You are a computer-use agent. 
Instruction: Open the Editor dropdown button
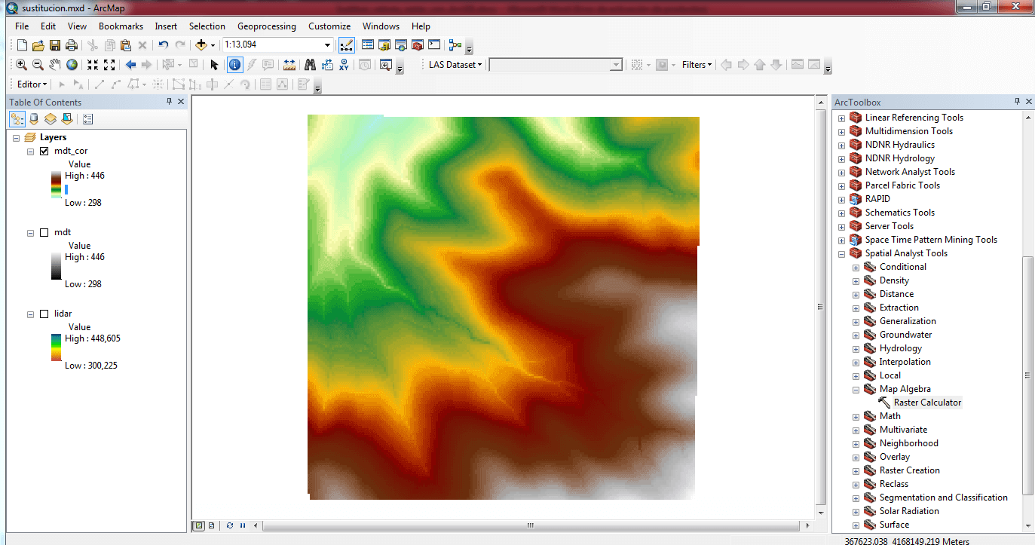(x=32, y=84)
